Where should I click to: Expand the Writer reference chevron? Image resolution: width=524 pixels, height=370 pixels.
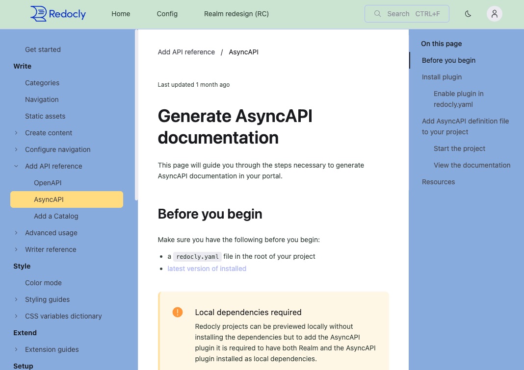click(x=16, y=249)
